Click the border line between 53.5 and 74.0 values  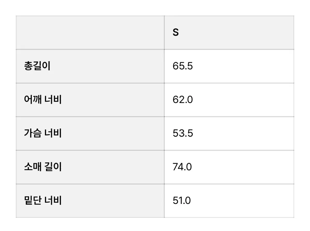pos(229,150)
